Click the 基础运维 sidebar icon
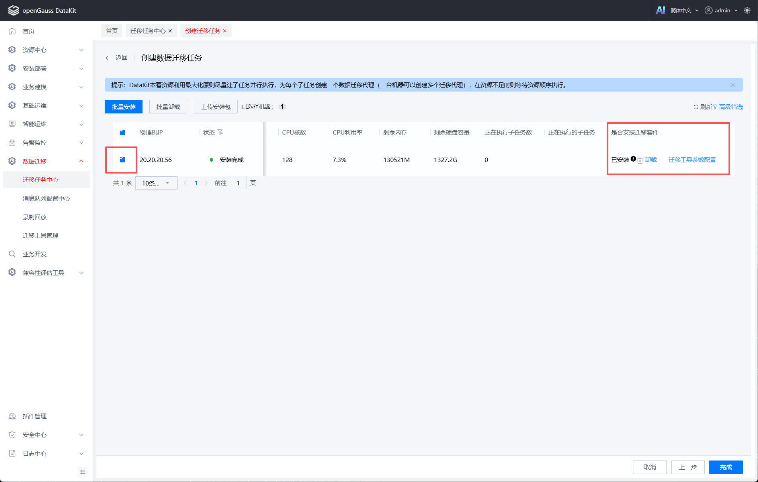This screenshot has width=758, height=482. point(12,105)
